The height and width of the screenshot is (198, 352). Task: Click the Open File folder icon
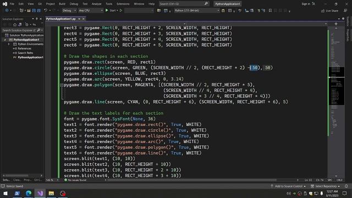click(29, 10)
